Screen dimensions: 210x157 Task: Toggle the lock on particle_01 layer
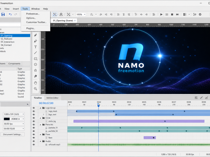pyautogui.click(x=46, y=128)
